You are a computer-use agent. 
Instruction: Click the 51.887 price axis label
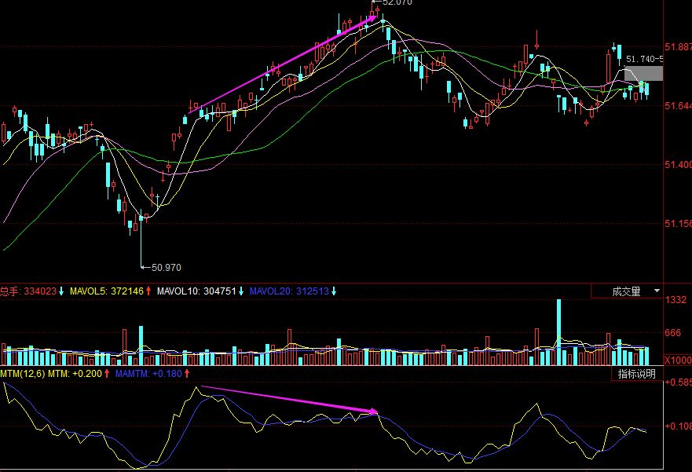pyautogui.click(x=677, y=46)
